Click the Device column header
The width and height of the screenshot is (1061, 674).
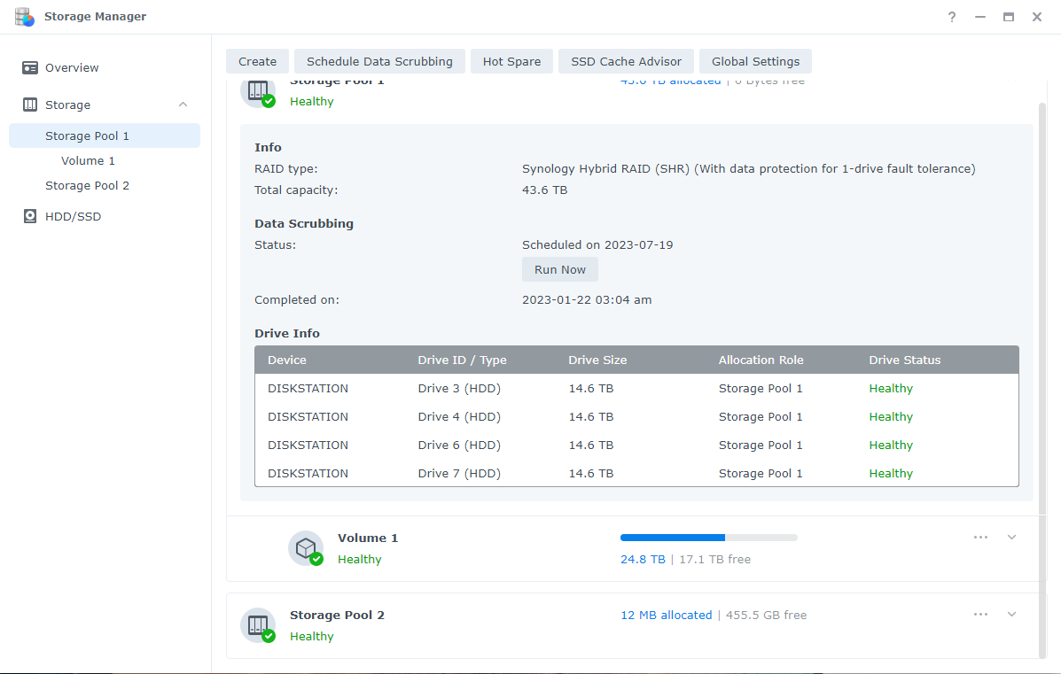[287, 360]
